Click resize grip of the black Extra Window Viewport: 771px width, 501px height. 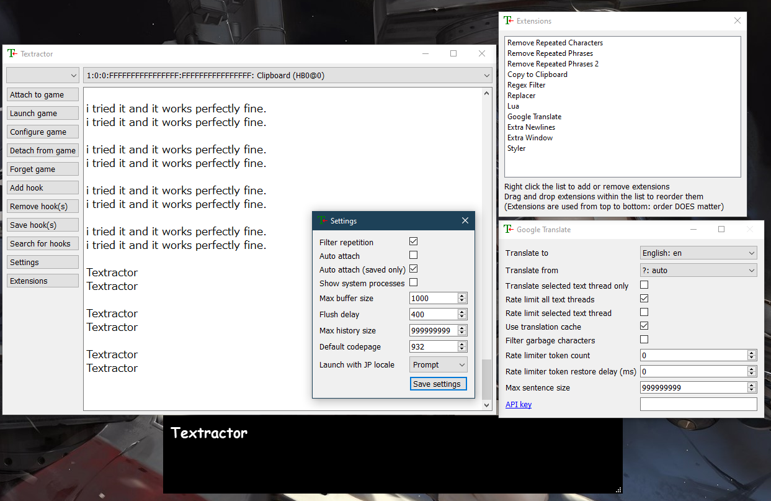tap(618, 489)
